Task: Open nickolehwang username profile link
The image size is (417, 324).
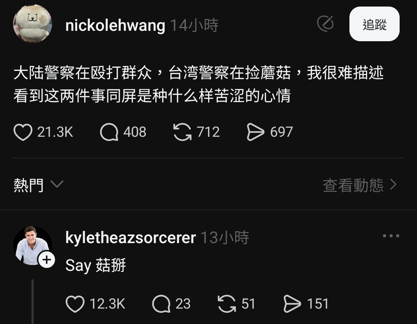Action: coord(115,25)
